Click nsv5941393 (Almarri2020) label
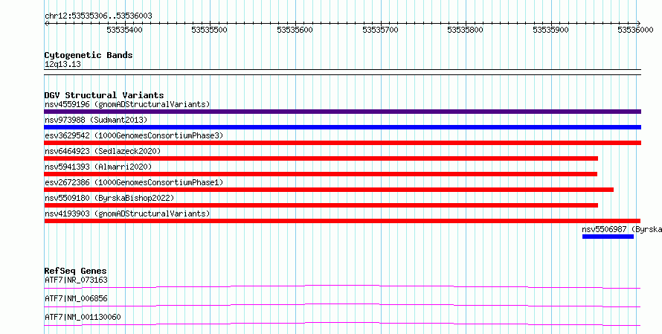The image size is (662, 334). [x=98, y=167]
